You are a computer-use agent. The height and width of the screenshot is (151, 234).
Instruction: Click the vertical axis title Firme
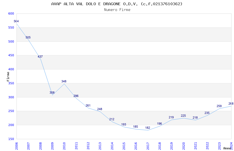(x=8, y=77)
